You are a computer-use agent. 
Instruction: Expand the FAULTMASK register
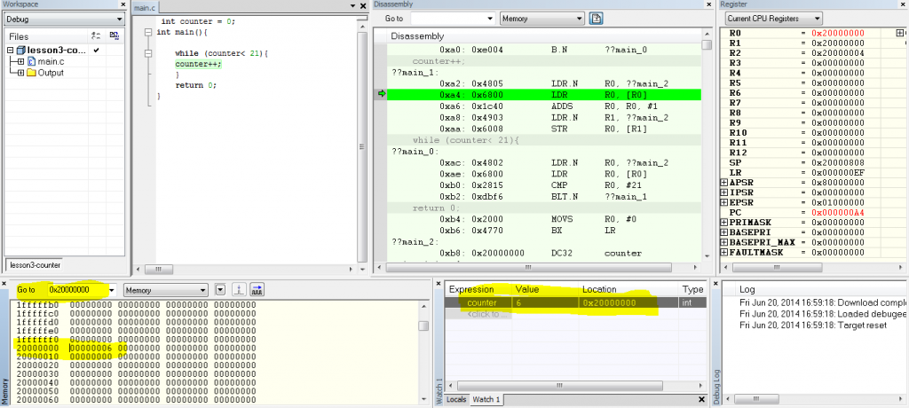coord(724,253)
